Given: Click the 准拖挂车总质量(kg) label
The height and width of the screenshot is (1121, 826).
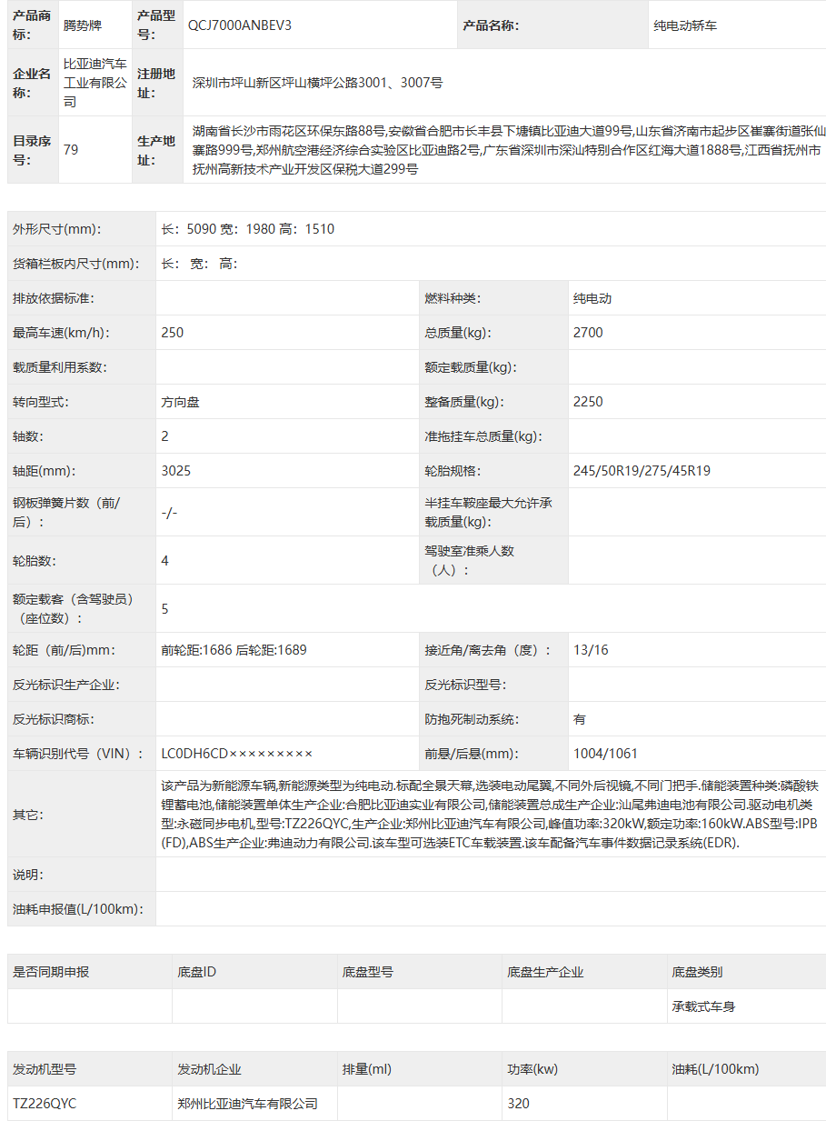Looking at the screenshot, I should click(483, 436).
